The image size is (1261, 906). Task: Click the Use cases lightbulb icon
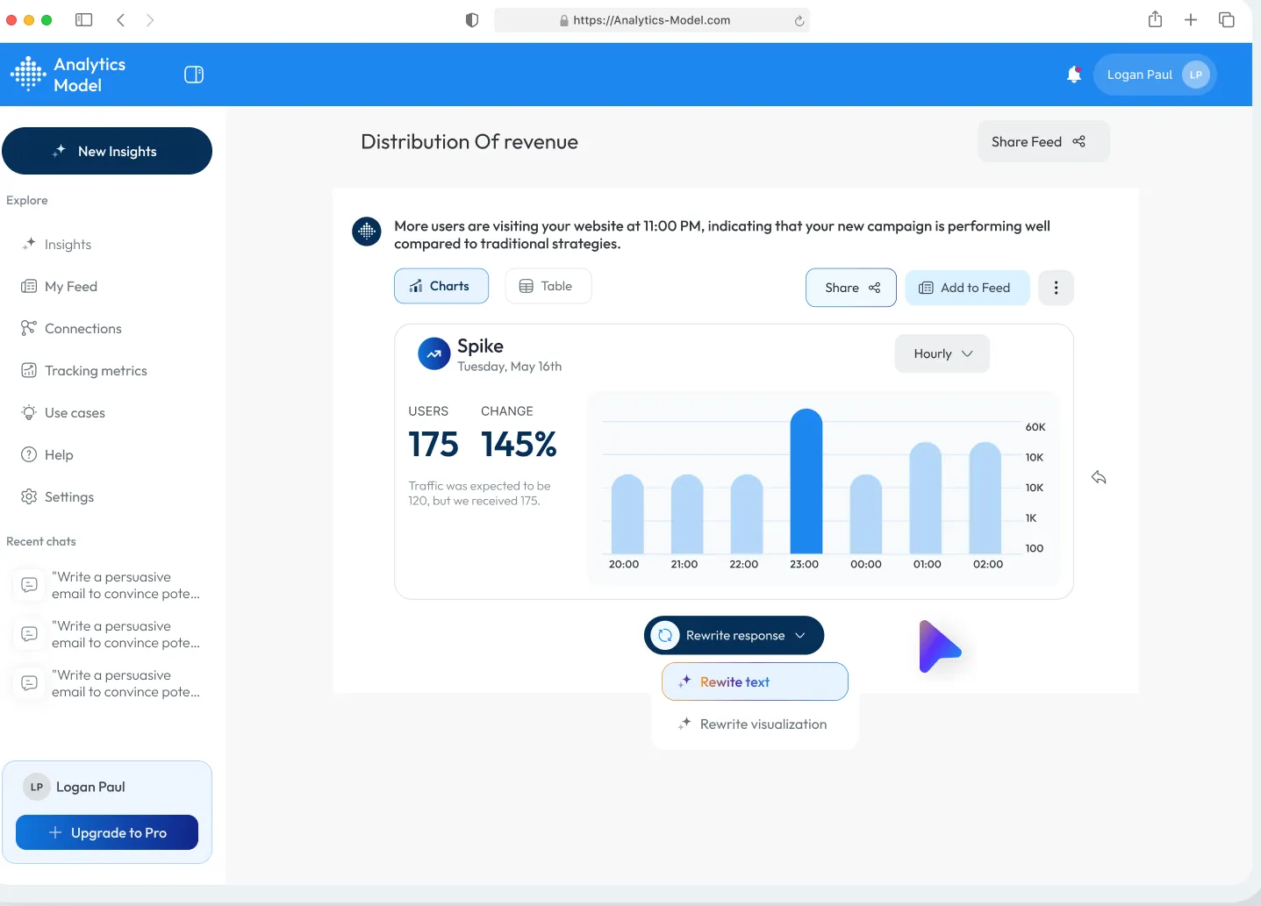click(29, 412)
